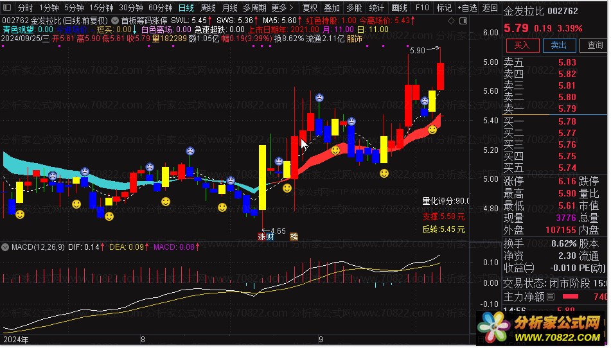Click the 反转:5.45元 reversal label
Image resolution: width=611 pixels, height=348 pixels.
443,230
